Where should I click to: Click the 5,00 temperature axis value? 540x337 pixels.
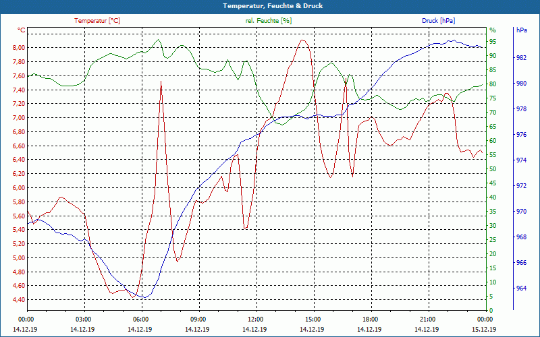20,258
